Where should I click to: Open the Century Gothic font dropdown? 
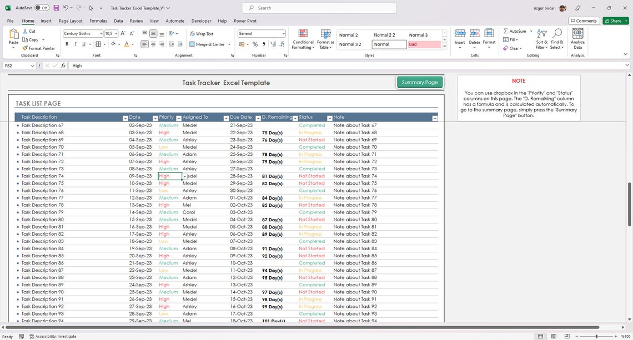pos(102,33)
